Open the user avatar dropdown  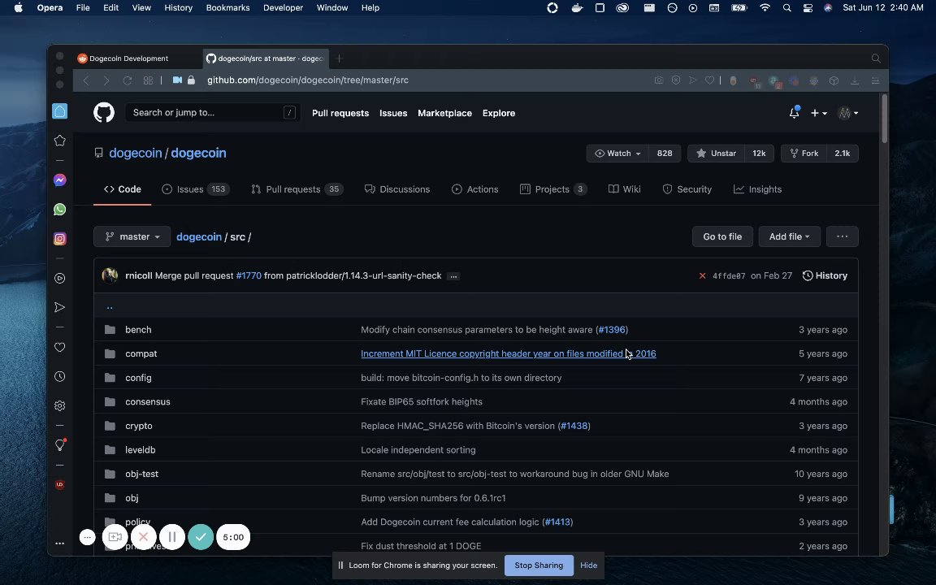click(848, 113)
